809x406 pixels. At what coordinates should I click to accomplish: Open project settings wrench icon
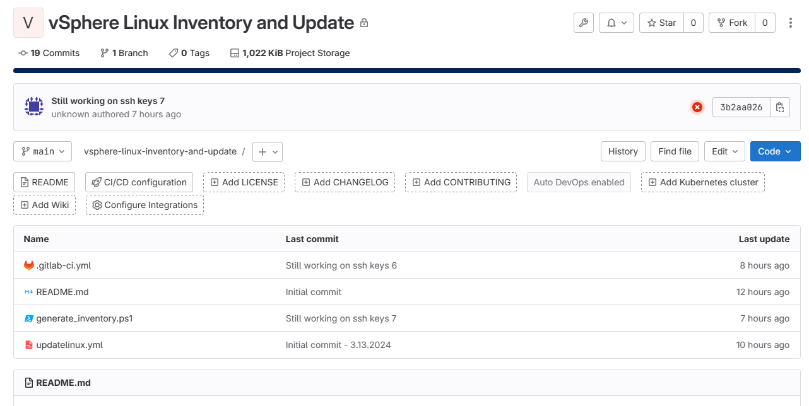pos(584,23)
